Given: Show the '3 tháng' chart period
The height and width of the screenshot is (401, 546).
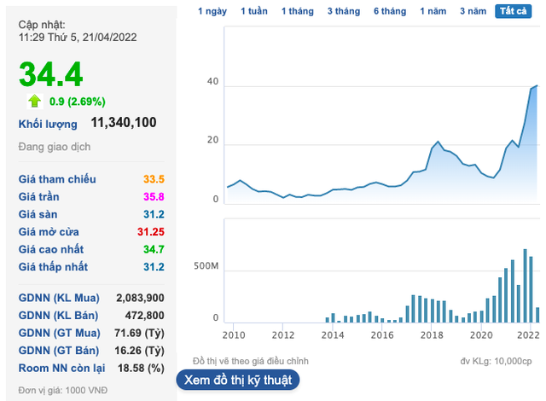Looking at the screenshot, I should pyautogui.click(x=343, y=11).
